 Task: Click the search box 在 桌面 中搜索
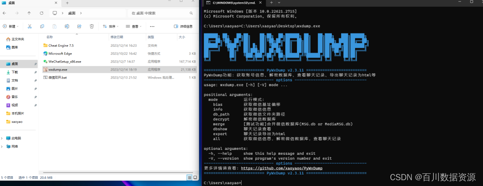point(158,13)
